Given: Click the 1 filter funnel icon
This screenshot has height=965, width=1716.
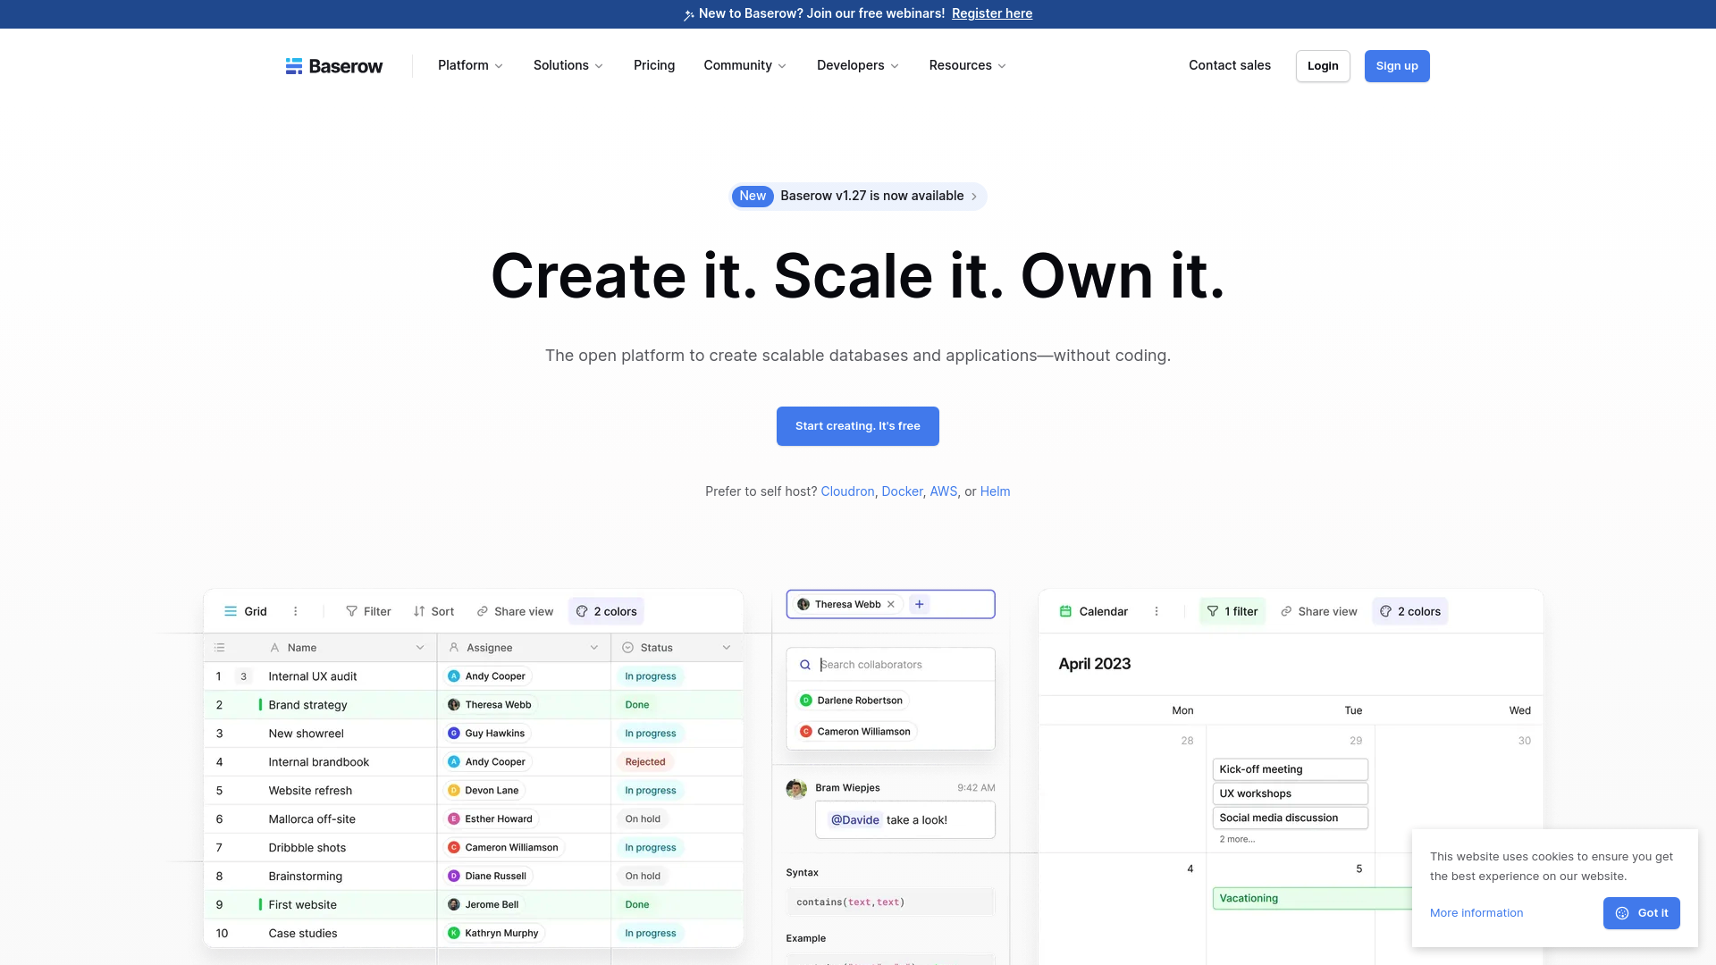Looking at the screenshot, I should tap(1213, 611).
